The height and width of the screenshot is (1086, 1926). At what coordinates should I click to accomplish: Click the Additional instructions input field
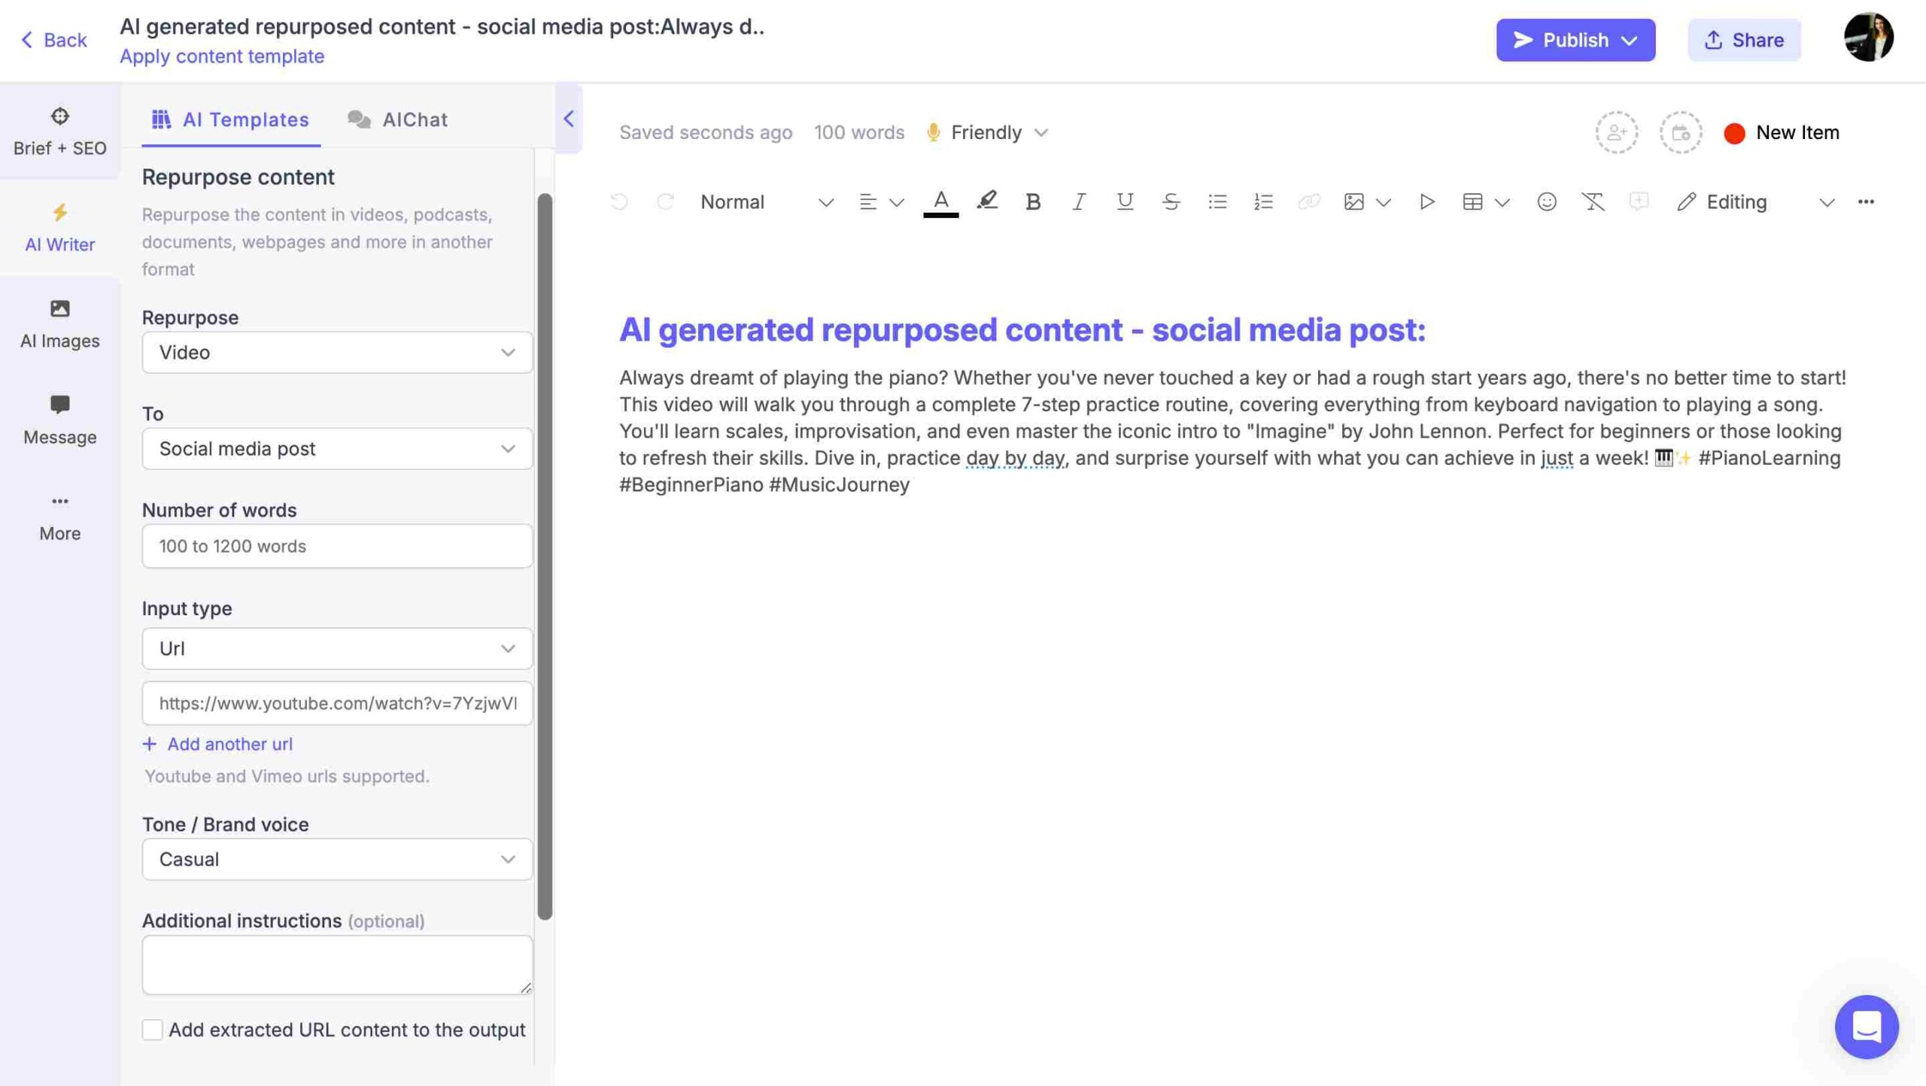pos(335,964)
